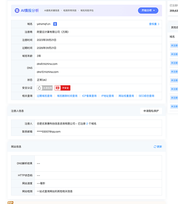Open the 网站权重查询 link
The height and width of the screenshot is (204, 178).
[x=126, y=96]
